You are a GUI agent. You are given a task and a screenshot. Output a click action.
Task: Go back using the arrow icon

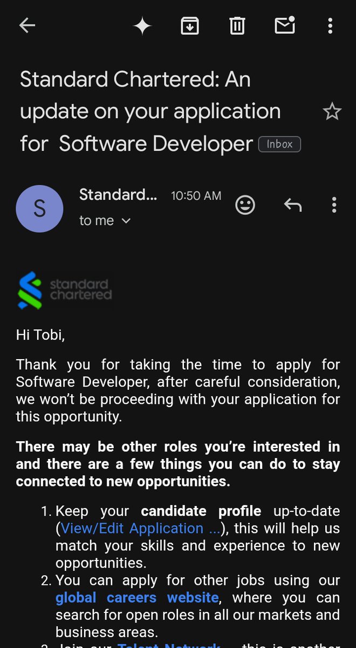point(27,25)
